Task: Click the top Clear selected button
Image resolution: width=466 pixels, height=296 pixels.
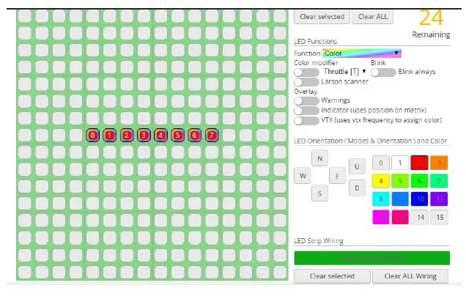Action: (x=322, y=17)
